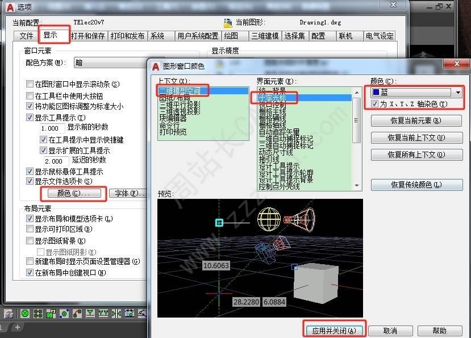This screenshot has width=471, height=338.
Task: Click down arrow of 界面元素 list scrollbar
Action: coord(356,185)
